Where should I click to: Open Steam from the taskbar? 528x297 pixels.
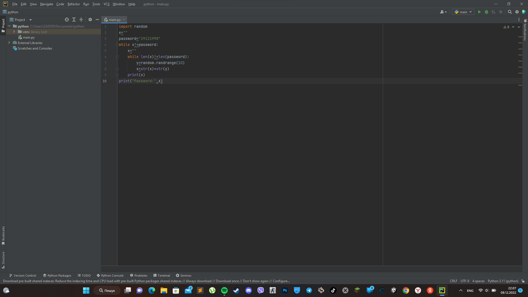pos(236,290)
